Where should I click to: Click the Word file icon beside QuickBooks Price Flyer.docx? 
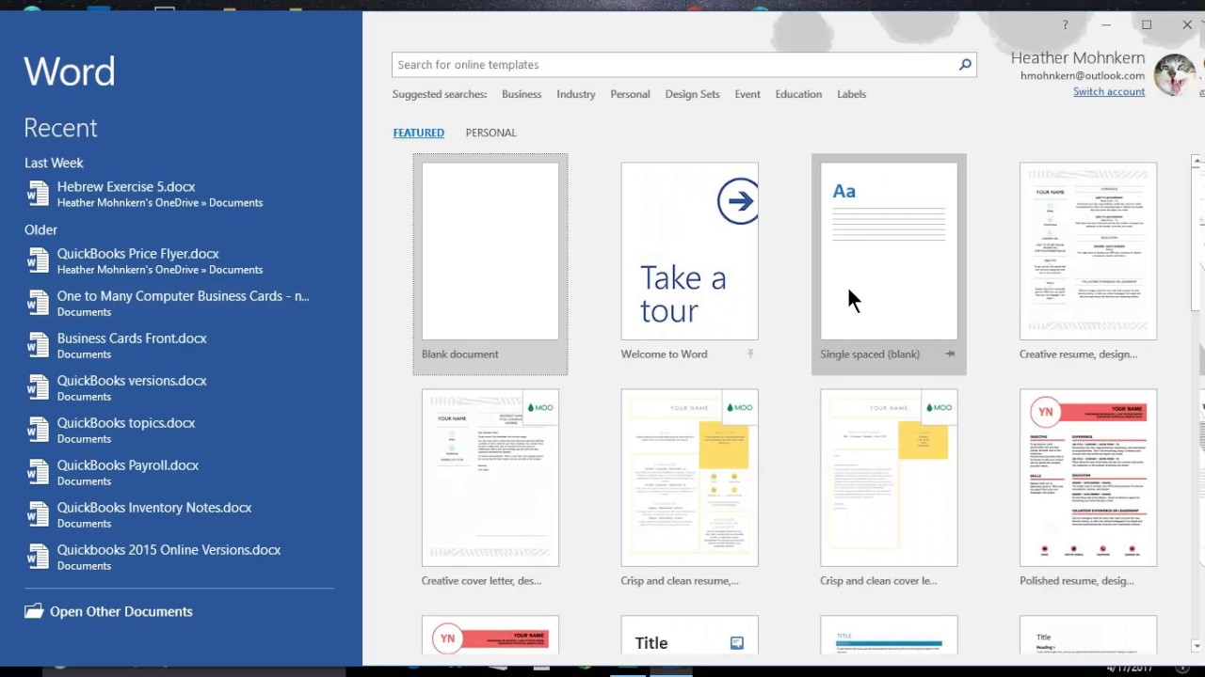pyautogui.click(x=38, y=260)
